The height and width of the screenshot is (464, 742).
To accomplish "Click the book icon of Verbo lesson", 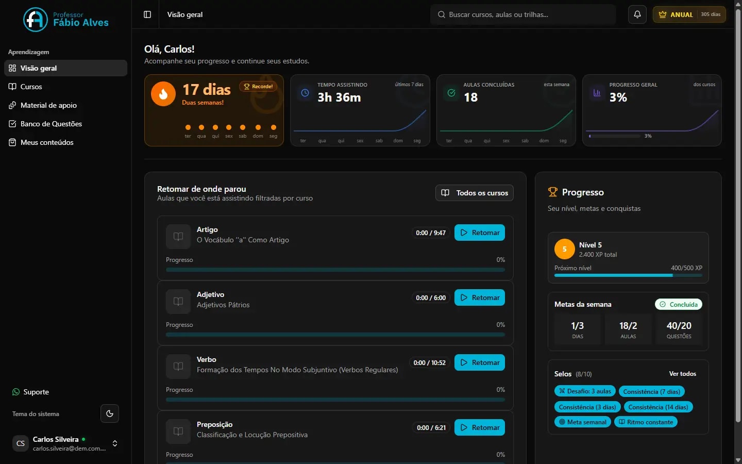I will (178, 367).
